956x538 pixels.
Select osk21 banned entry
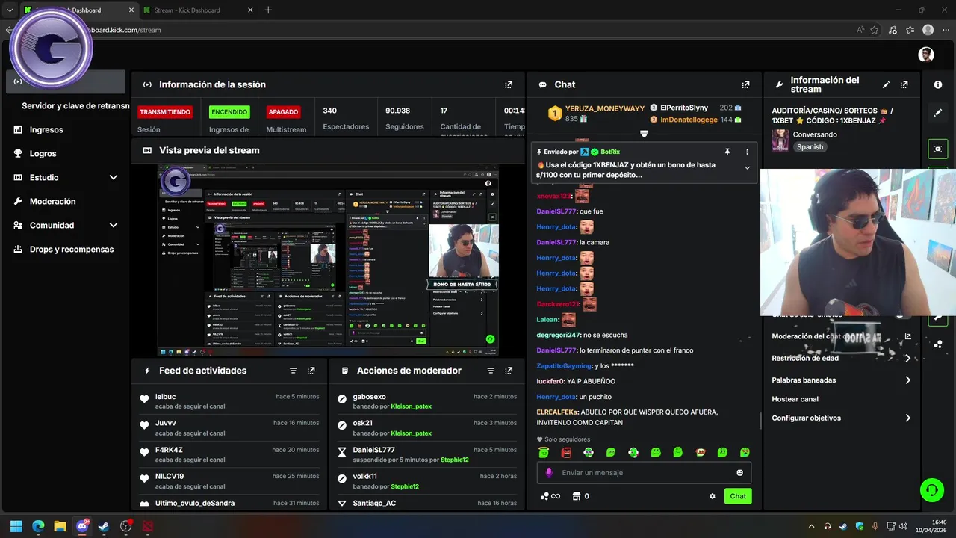click(x=426, y=427)
